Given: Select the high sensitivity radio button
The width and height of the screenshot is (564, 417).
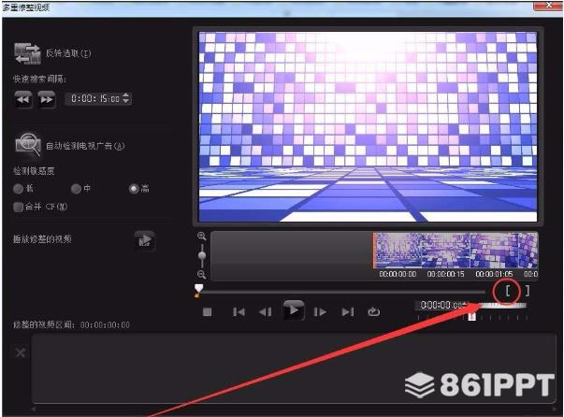Looking at the screenshot, I should point(134,189).
